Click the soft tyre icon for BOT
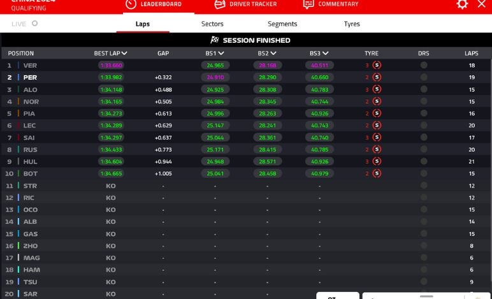The height and width of the screenshot is (299, 492). point(377,173)
